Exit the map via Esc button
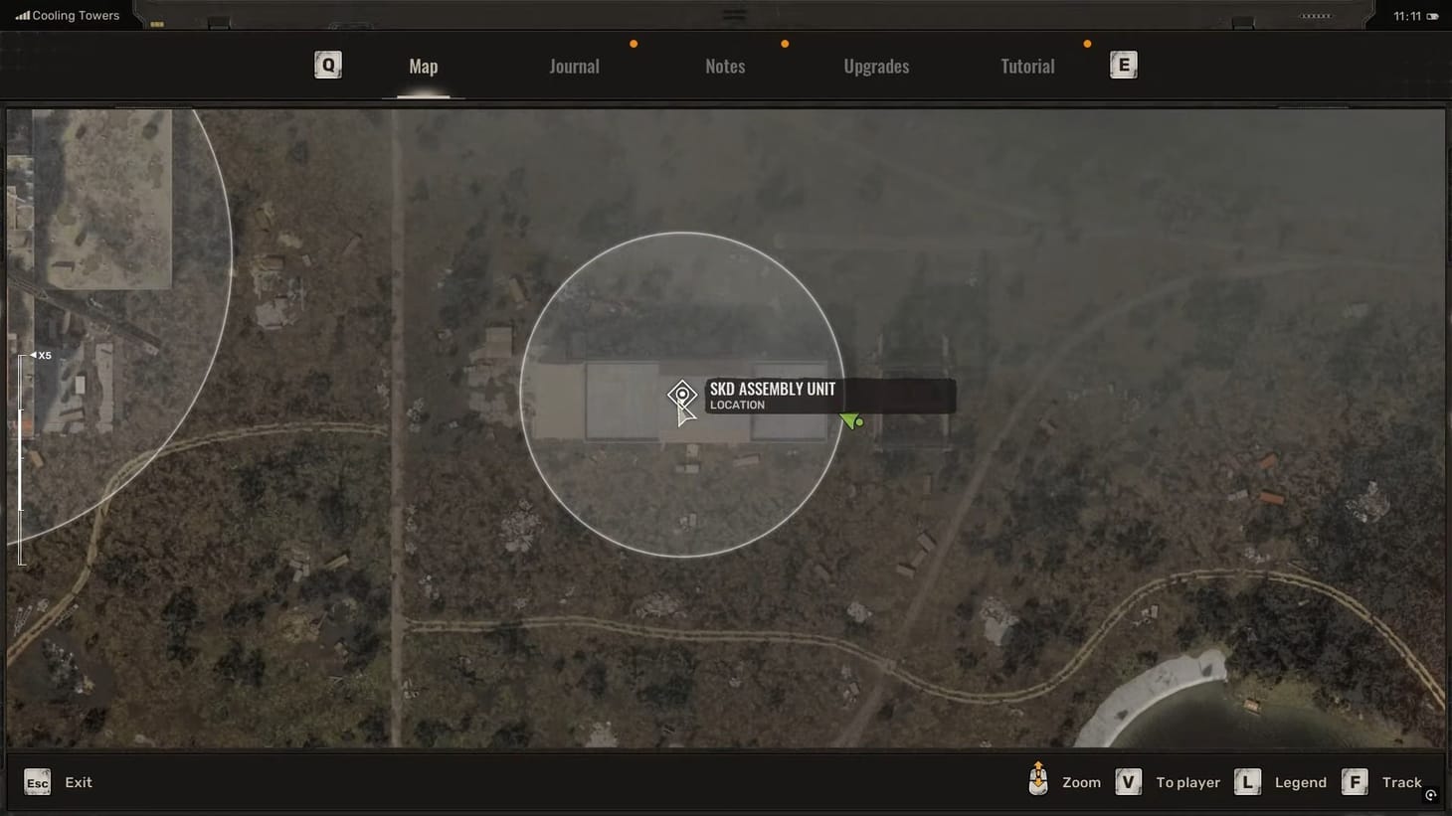This screenshot has height=816, width=1452. [x=37, y=782]
